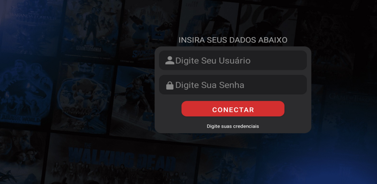Focus the Digite Sua Senha field

pyautogui.click(x=233, y=85)
